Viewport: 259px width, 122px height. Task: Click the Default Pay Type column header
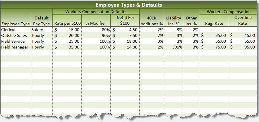(42, 17)
